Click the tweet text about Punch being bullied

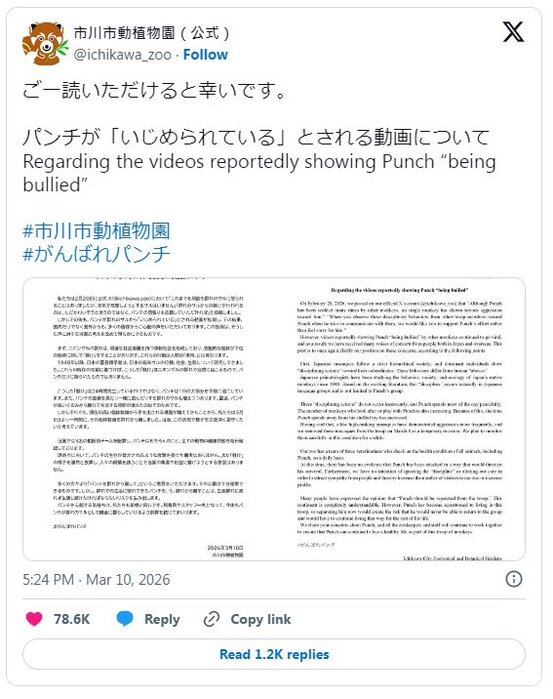click(x=259, y=160)
